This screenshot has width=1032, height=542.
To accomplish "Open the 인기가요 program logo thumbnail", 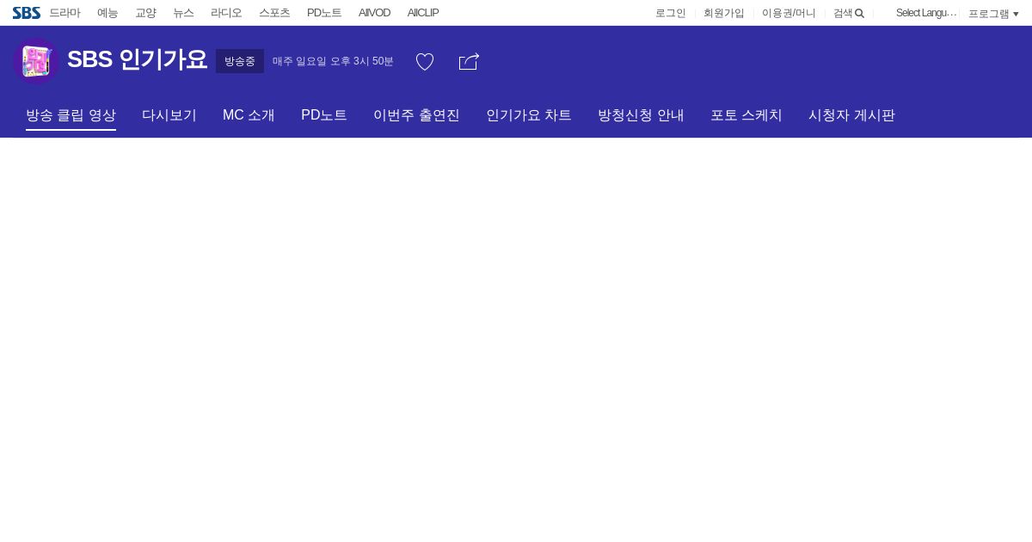I will click(x=35, y=61).
